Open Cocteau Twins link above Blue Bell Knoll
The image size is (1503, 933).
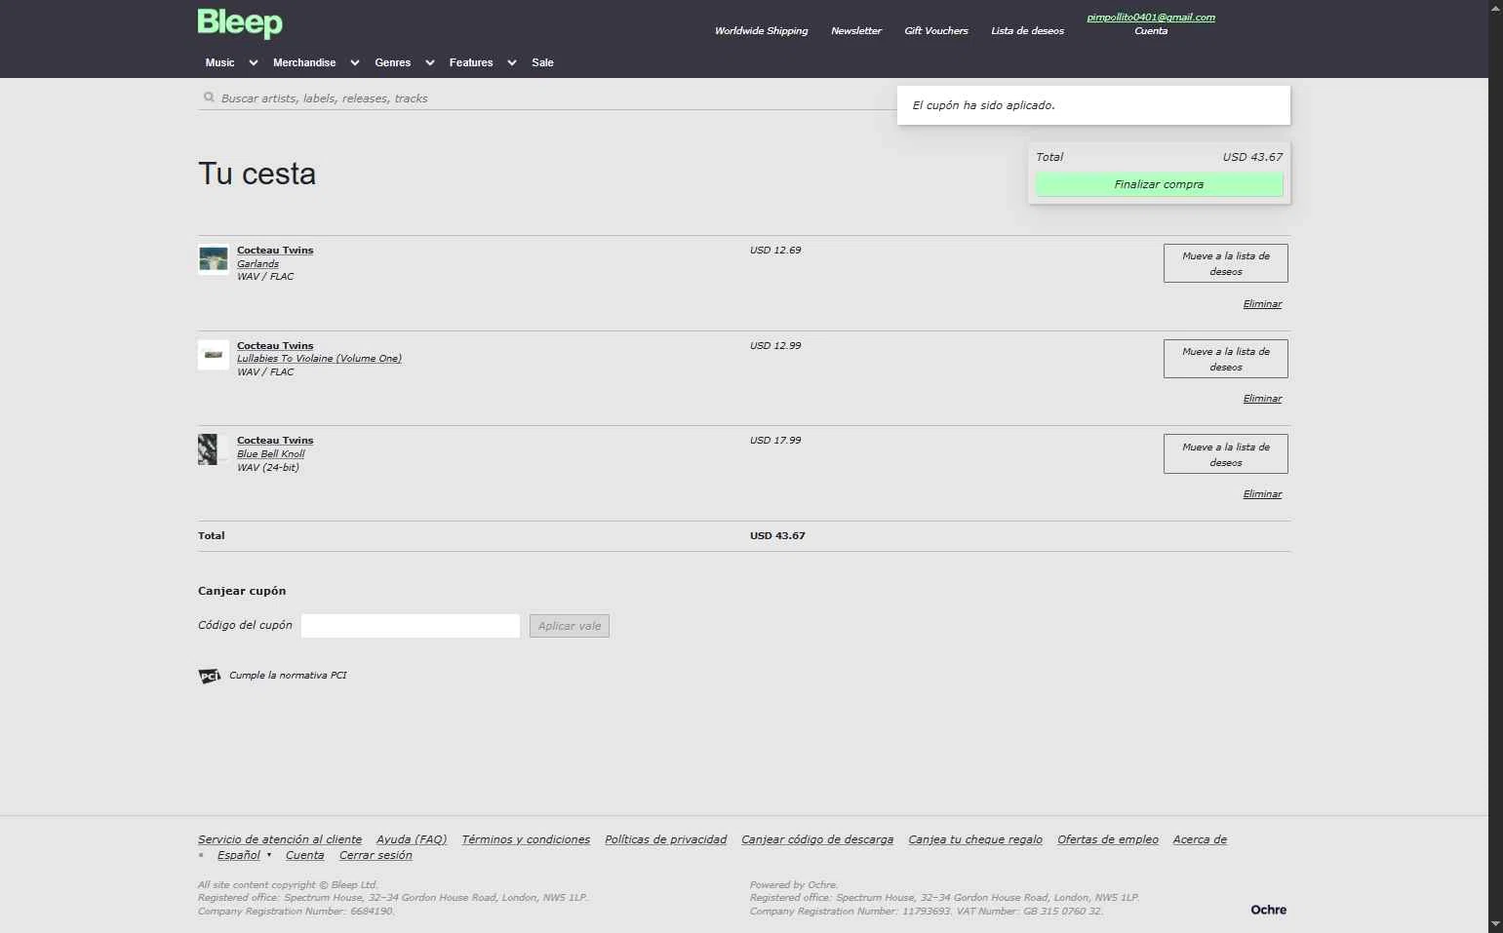click(275, 441)
